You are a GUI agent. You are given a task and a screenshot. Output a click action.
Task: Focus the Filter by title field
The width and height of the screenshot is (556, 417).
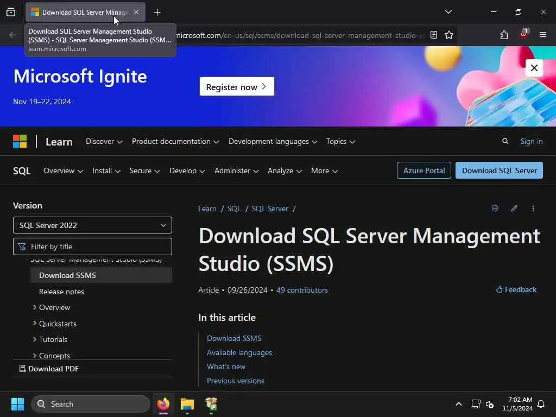pyautogui.click(x=92, y=247)
